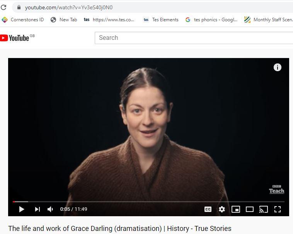293x234 pixels.
Task: Switch to miniplayer mode
Action: pyautogui.click(x=235, y=209)
